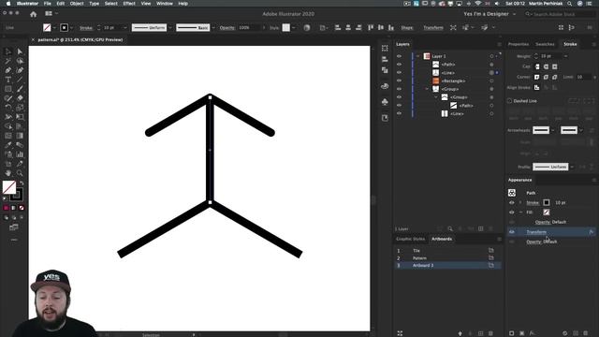Select the Direct Selection tool
The width and height of the screenshot is (599, 337).
[x=20, y=51]
